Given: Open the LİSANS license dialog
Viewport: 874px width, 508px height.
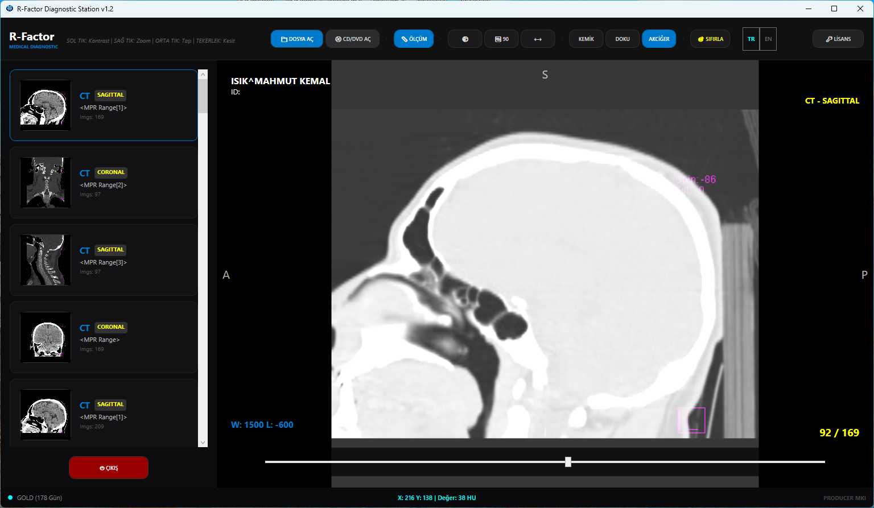Looking at the screenshot, I should pyautogui.click(x=838, y=39).
